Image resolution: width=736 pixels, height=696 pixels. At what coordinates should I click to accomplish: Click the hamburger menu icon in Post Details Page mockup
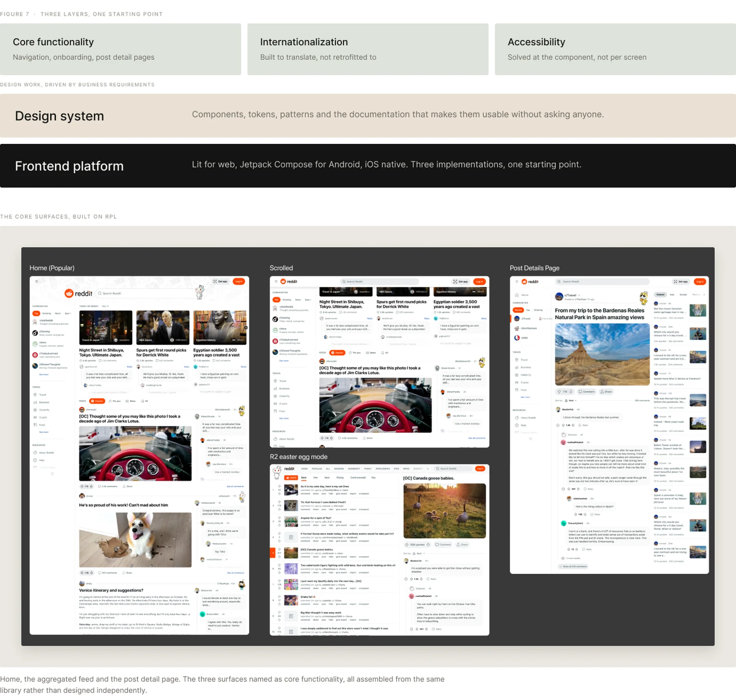click(x=517, y=282)
